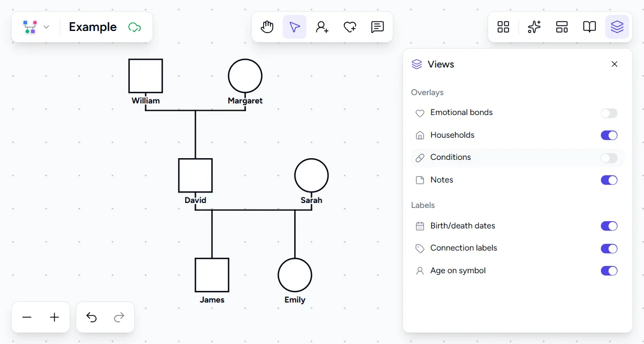Image resolution: width=644 pixels, height=344 pixels.
Task: Click the Margaret name label
Action: point(245,101)
